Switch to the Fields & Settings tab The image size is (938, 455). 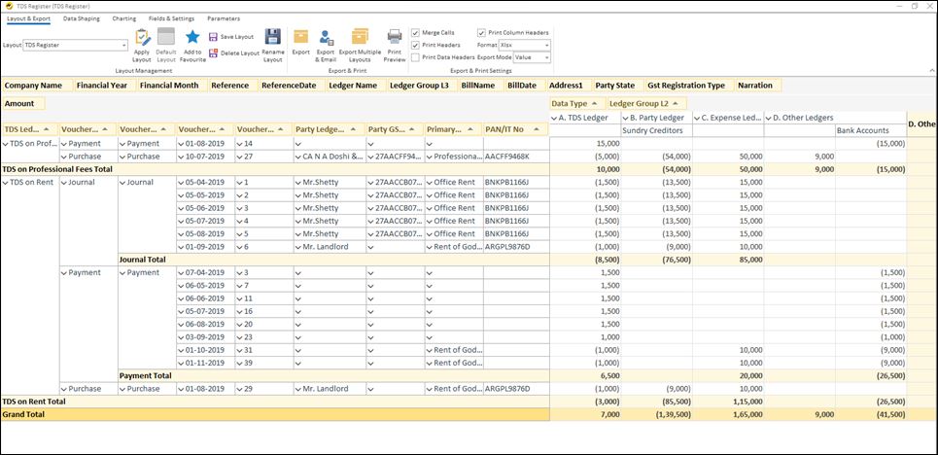coord(172,18)
